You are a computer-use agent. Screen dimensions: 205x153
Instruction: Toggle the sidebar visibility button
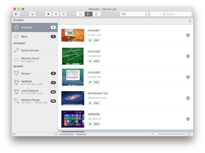tap(16, 14)
